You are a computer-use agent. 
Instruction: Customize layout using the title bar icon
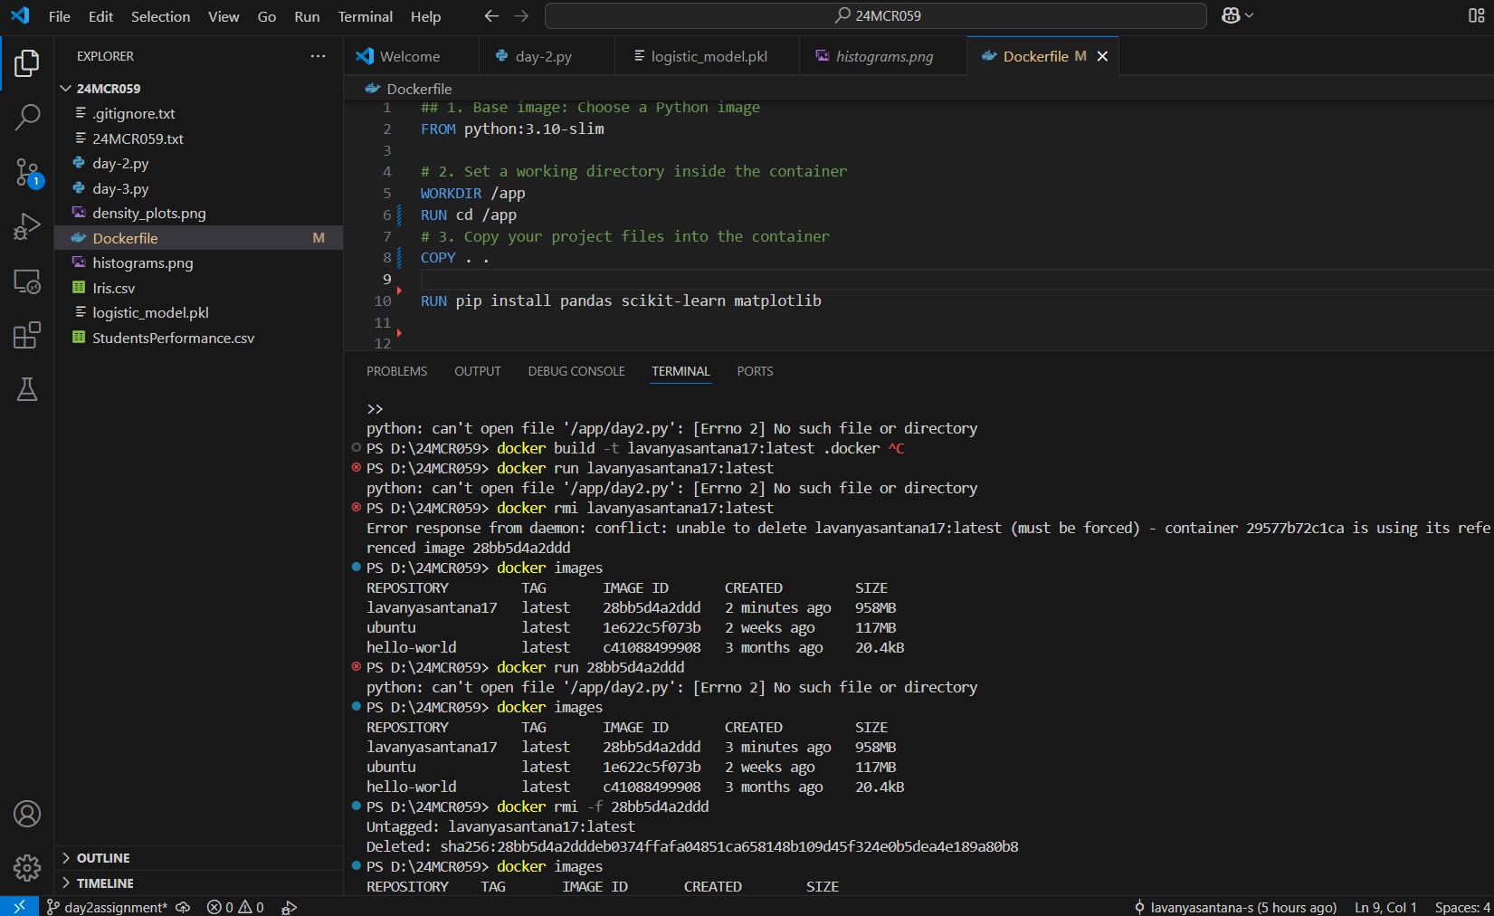click(x=1476, y=15)
